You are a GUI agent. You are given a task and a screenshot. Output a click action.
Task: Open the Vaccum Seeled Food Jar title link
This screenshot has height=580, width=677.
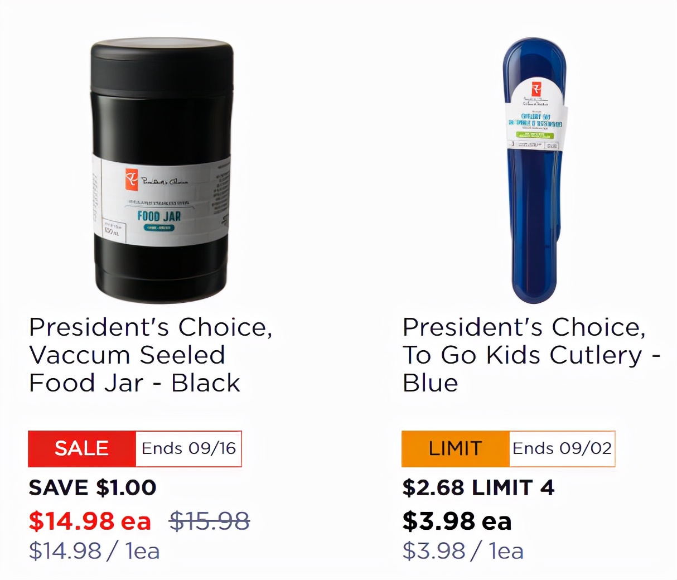point(151,355)
